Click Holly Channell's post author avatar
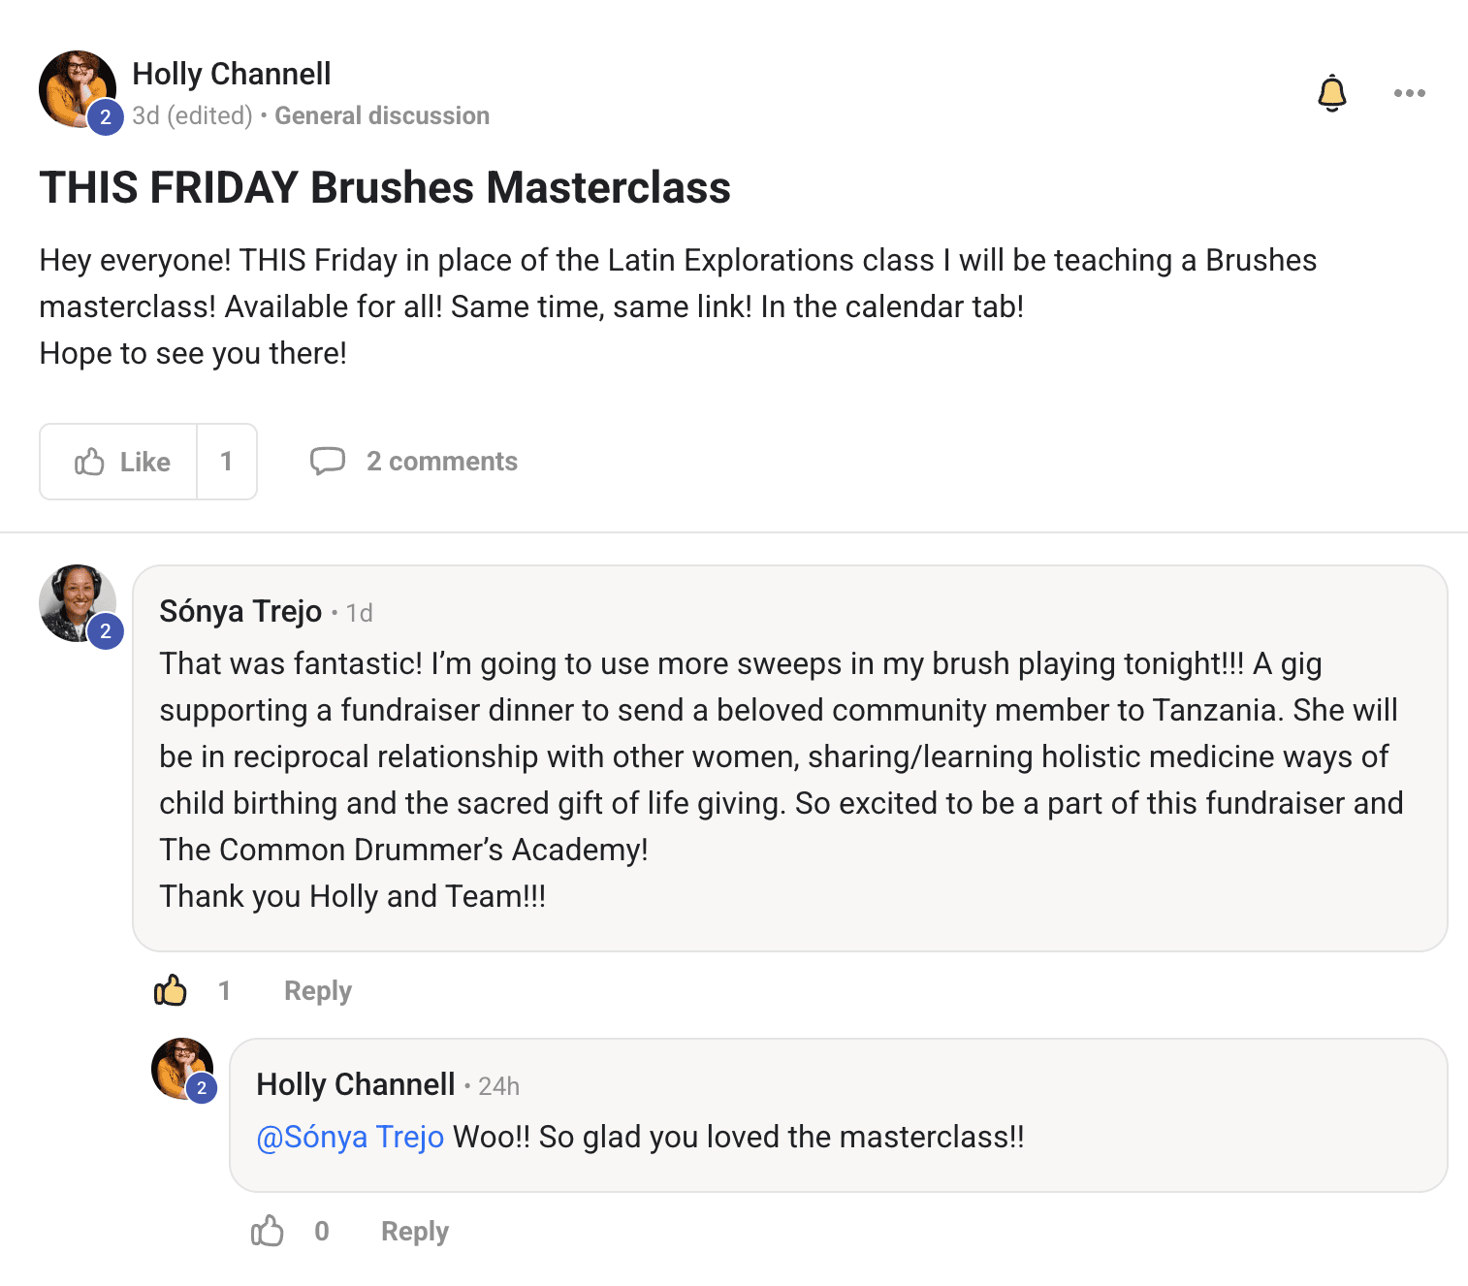Viewport: 1468px width, 1286px height. pyautogui.click(x=74, y=87)
